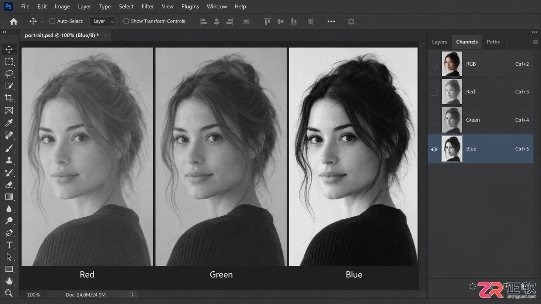Enable the Auto-Select checkbox
Screen dimensions: 541x304
point(52,21)
